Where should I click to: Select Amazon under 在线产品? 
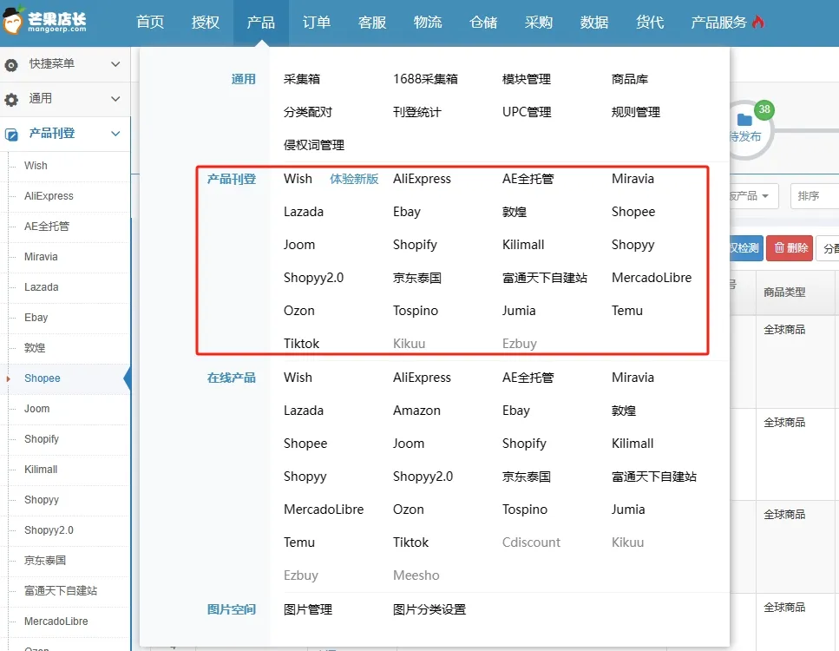point(416,411)
